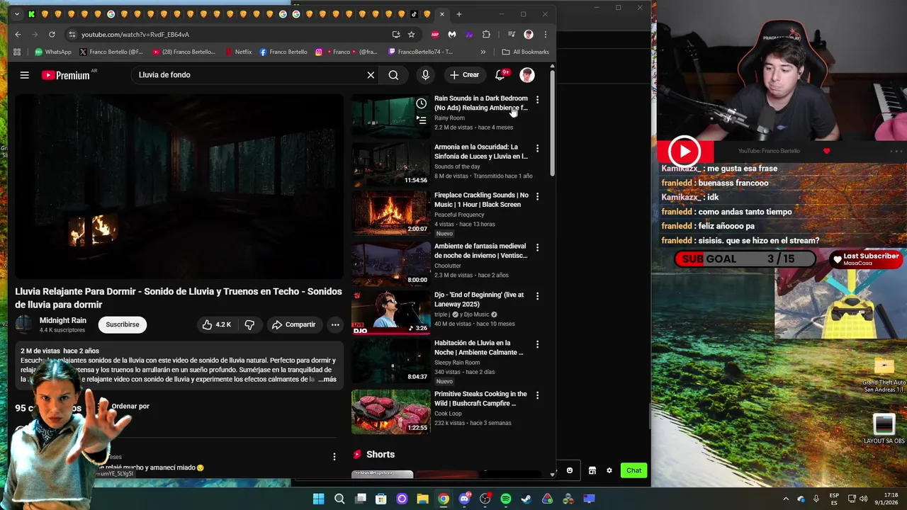Open Chrome three-dot menu
The height and width of the screenshot is (510, 907).
pyautogui.click(x=546, y=34)
